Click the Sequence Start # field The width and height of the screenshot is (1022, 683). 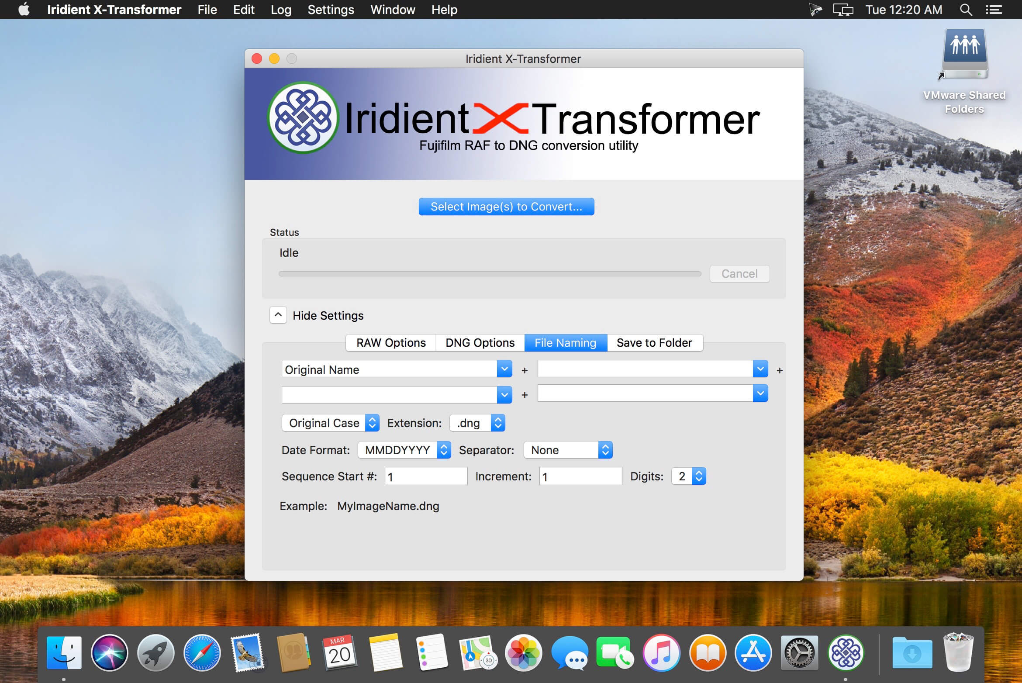[x=426, y=476]
